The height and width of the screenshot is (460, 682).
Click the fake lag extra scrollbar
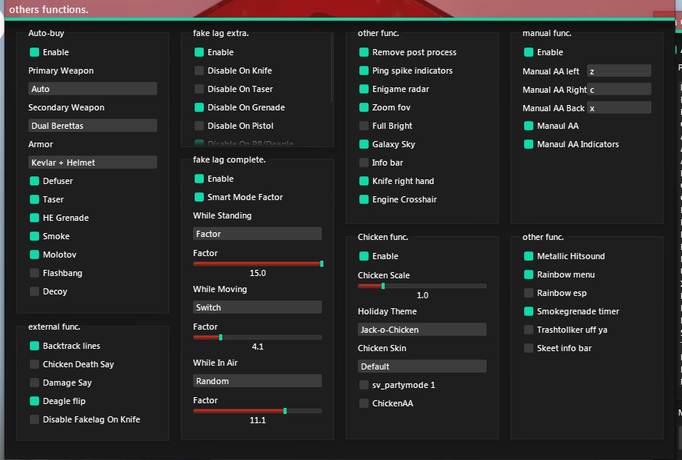coord(332,69)
